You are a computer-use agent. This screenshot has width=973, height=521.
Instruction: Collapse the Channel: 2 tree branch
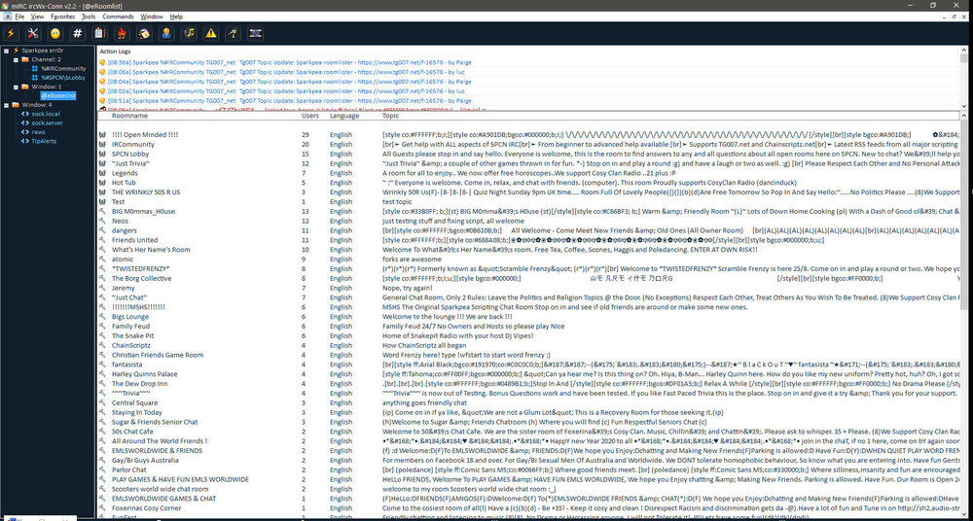[x=17, y=59]
